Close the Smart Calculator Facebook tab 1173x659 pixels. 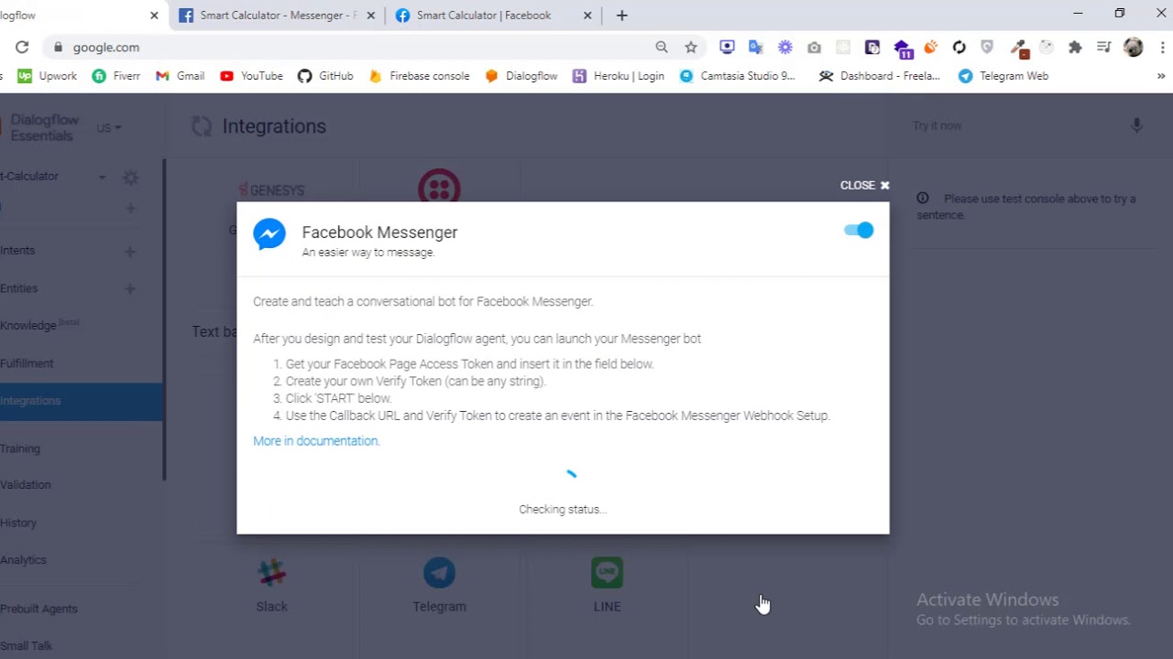588,16
